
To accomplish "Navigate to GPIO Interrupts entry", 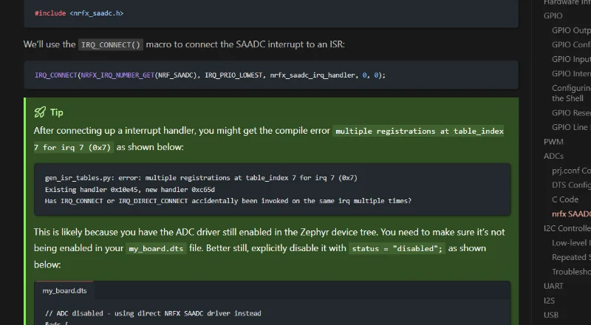I will (x=571, y=74).
